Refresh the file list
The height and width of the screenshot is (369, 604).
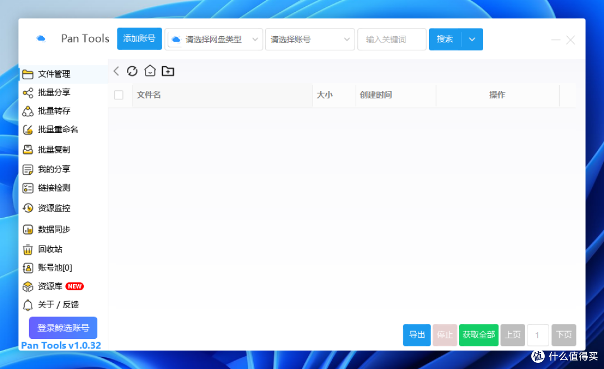(x=132, y=71)
